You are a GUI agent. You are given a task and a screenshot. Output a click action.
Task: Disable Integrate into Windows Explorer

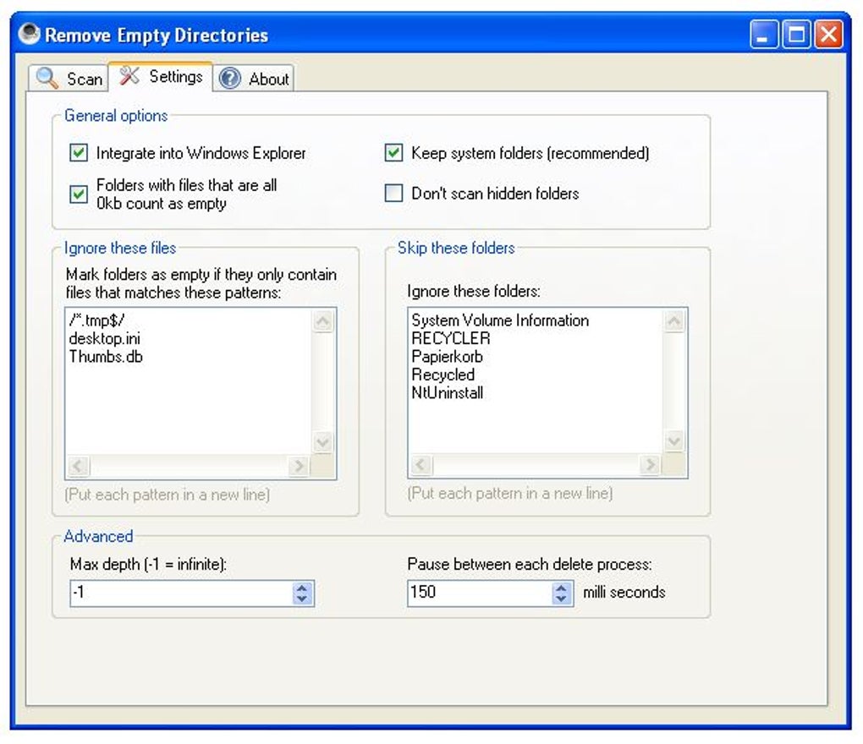77,153
